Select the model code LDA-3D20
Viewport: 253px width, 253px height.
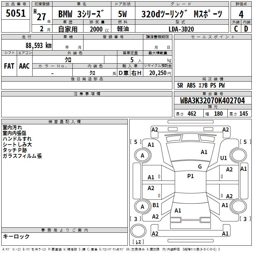(182, 29)
